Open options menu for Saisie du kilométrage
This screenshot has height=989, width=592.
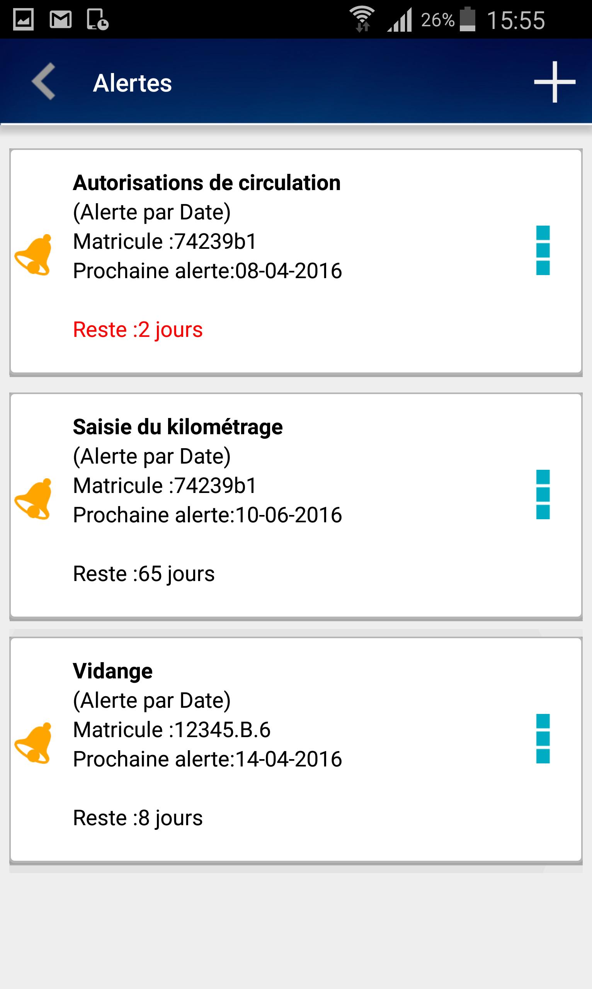click(x=543, y=494)
